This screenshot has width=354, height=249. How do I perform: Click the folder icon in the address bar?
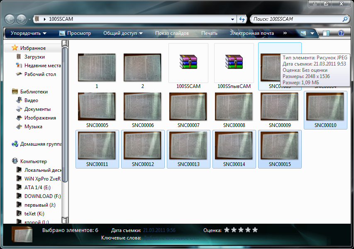(x=37, y=19)
